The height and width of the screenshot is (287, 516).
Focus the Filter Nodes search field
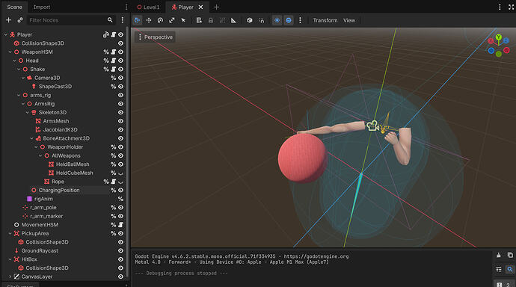tap(71, 20)
